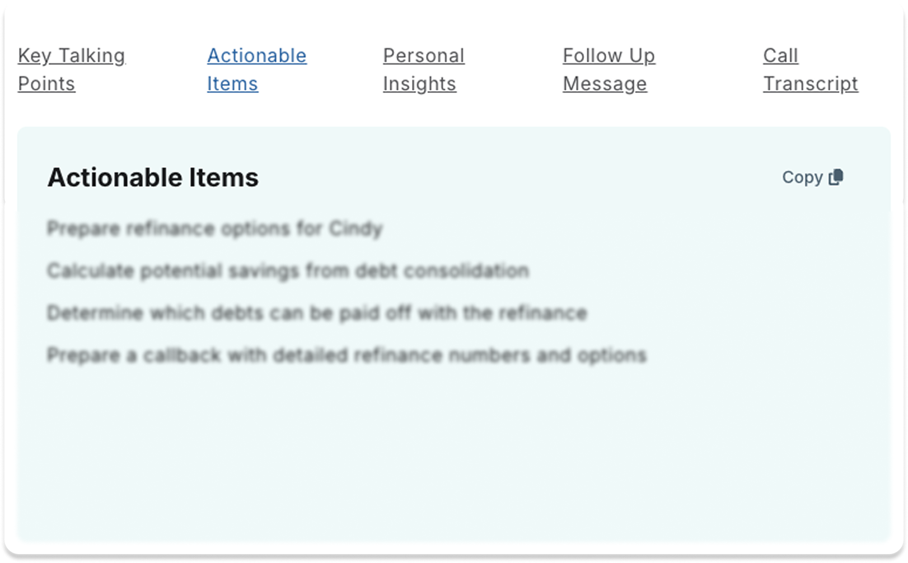
Task: Click the name "Cindy" in first item
Action: click(x=355, y=228)
